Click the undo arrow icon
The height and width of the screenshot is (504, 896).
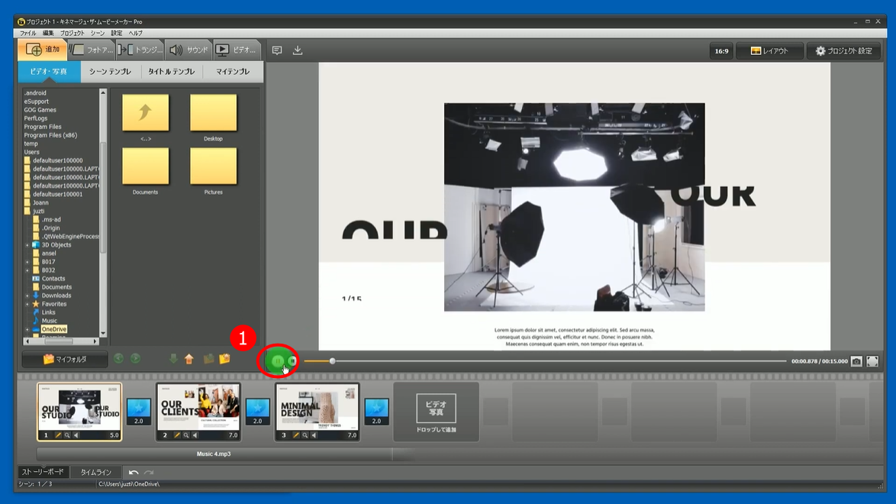[134, 473]
